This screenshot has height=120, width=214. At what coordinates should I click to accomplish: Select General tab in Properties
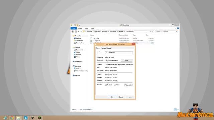tap(98, 48)
